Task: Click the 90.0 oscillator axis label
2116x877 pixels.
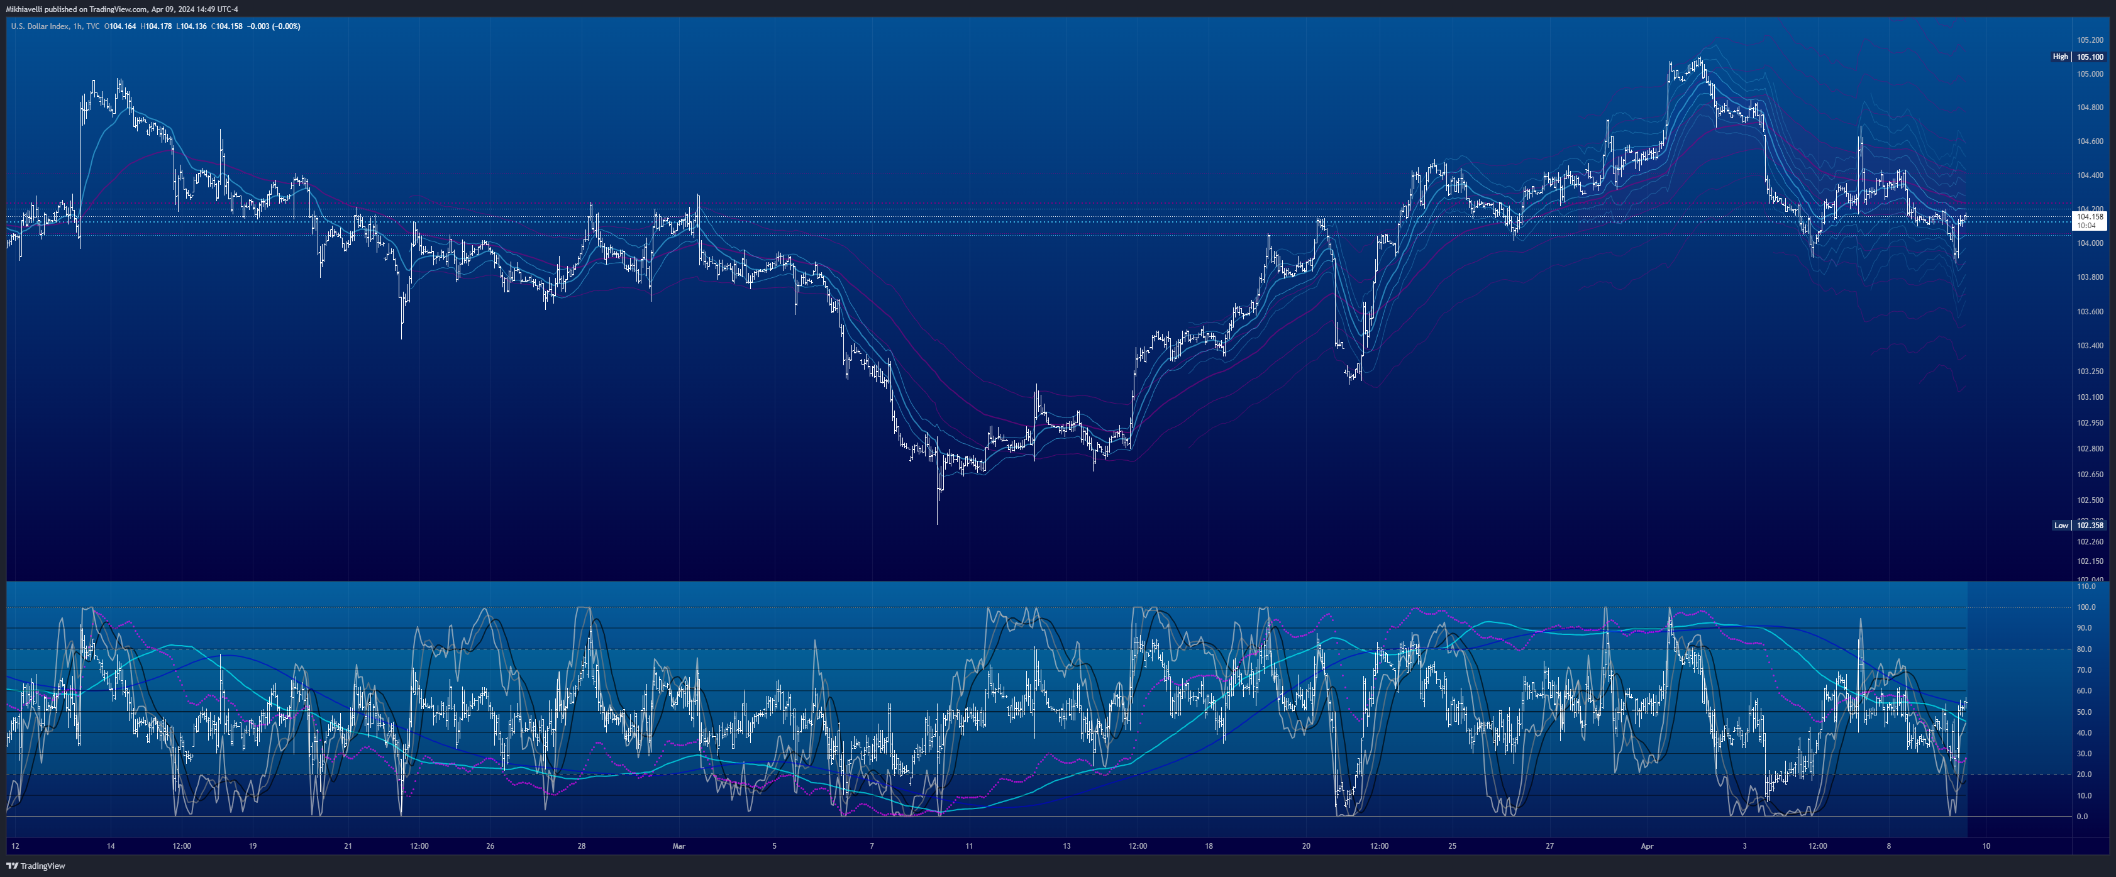Action: point(2084,628)
